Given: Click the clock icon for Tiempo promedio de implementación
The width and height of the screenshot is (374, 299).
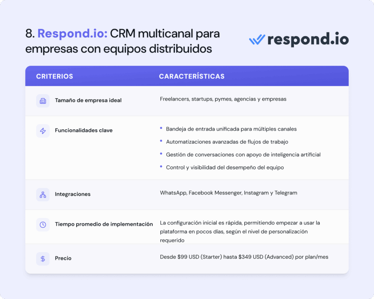Looking at the screenshot, I should [x=43, y=225].
